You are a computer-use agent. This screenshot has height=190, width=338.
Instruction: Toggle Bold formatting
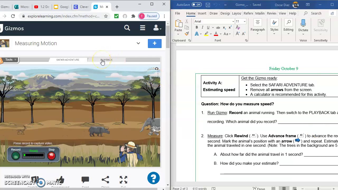(196, 27)
